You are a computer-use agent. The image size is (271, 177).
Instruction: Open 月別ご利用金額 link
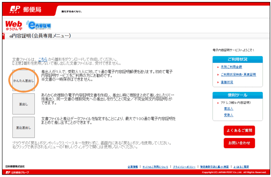point(231,67)
